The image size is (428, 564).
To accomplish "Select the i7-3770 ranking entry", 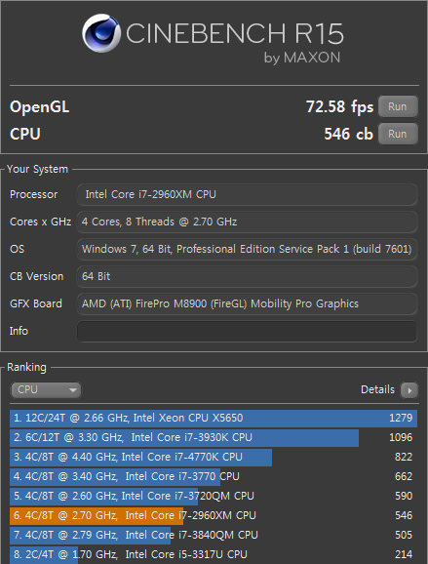I will pos(214,476).
